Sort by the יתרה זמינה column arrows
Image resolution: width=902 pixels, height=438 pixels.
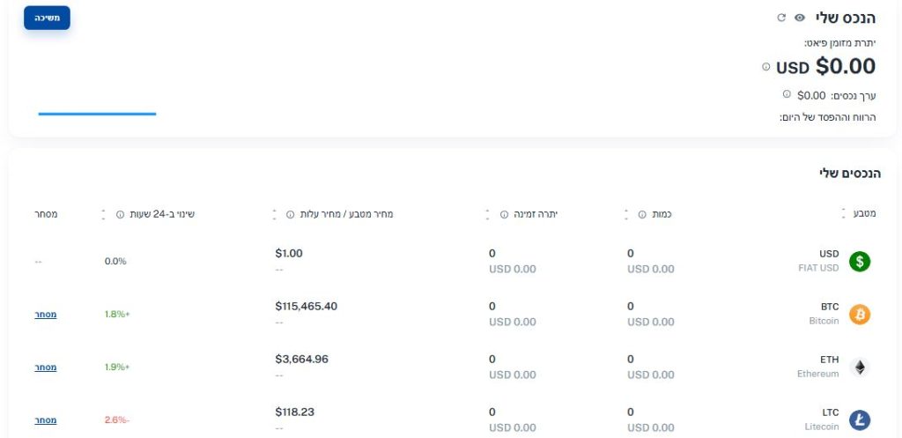click(x=488, y=215)
